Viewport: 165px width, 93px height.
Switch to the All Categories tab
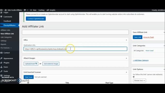coord(139,51)
